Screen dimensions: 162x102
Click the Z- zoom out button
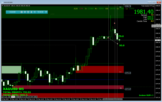tap(6, 97)
